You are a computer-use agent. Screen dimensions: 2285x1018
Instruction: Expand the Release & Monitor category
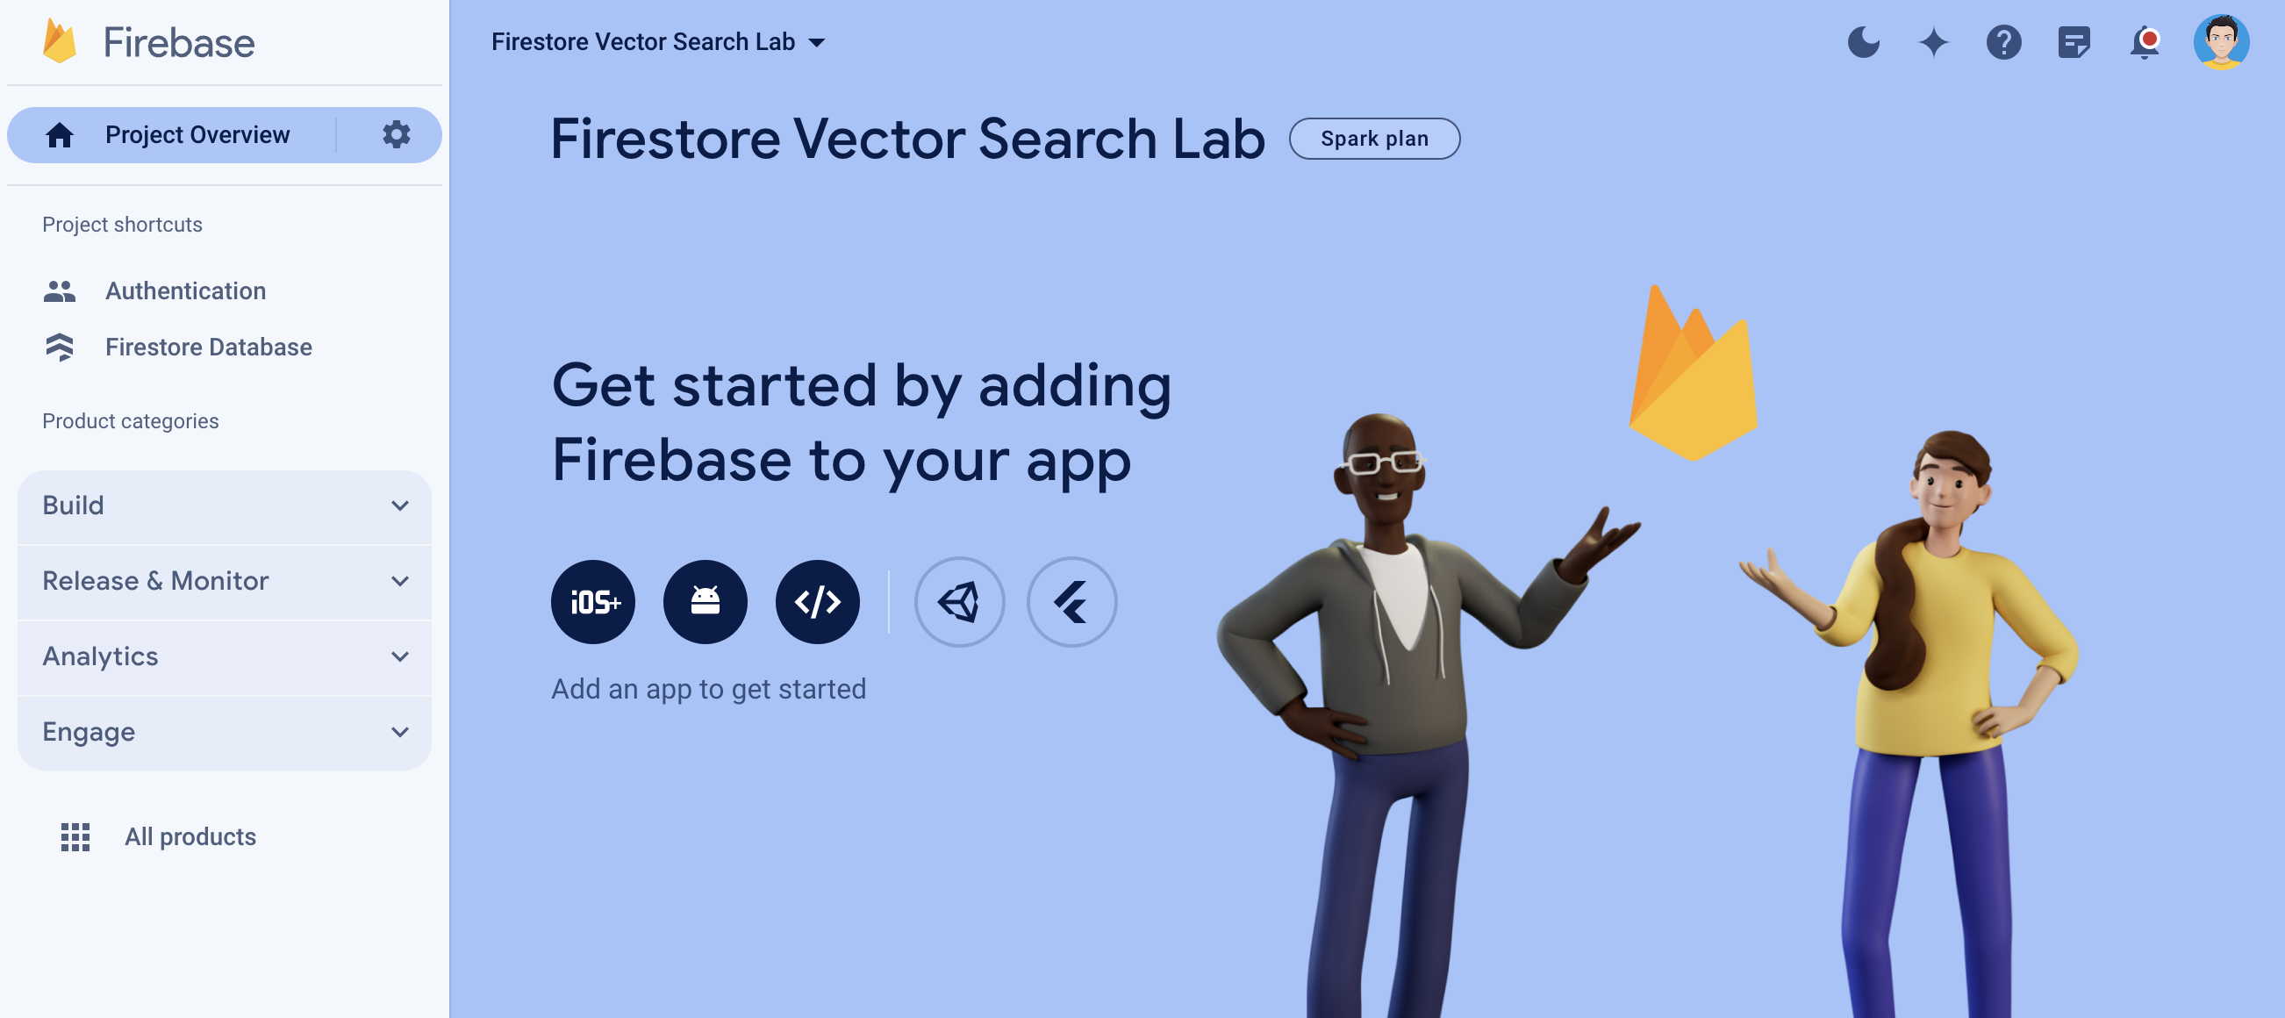tap(225, 580)
